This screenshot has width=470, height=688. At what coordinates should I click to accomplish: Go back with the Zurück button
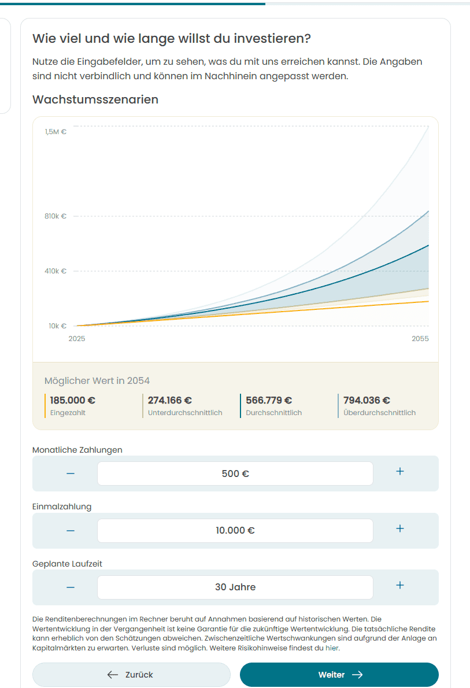tap(131, 675)
